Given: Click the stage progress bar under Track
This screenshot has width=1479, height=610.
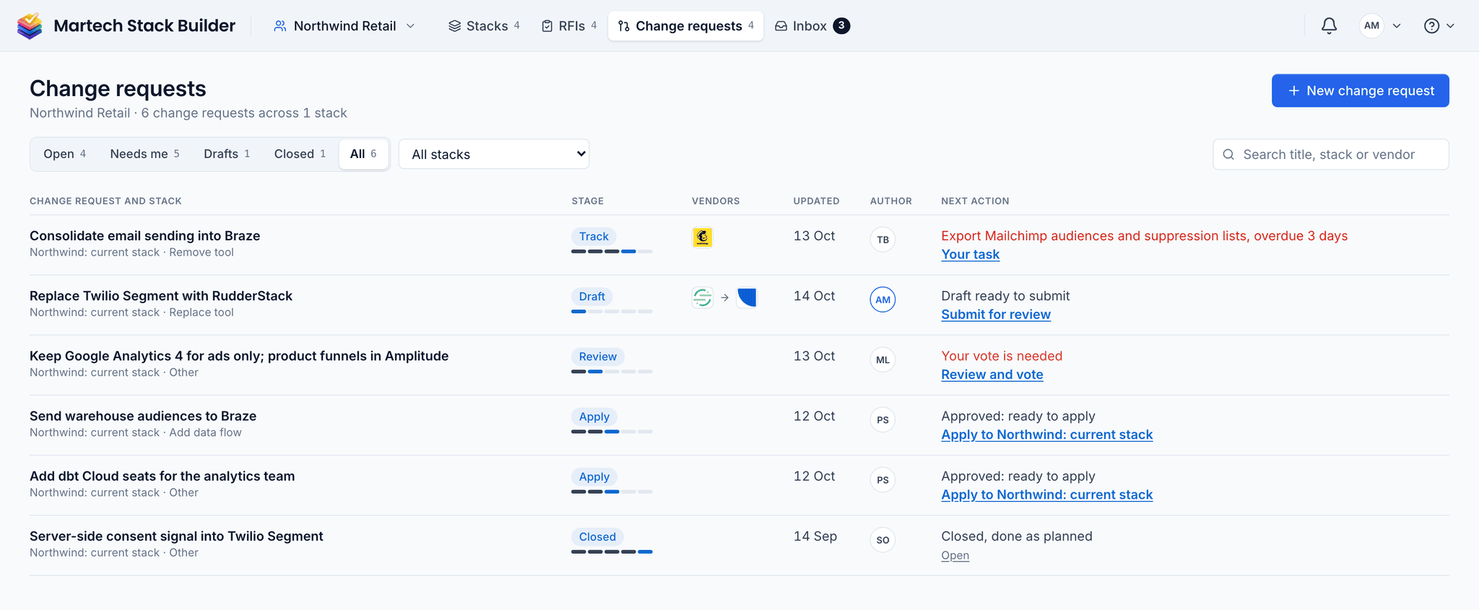Looking at the screenshot, I should click(x=612, y=251).
